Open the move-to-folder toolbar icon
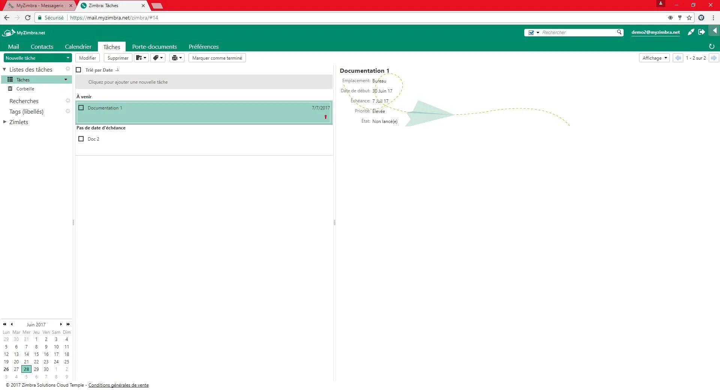Viewport: 720px width, 390px height. coord(141,58)
